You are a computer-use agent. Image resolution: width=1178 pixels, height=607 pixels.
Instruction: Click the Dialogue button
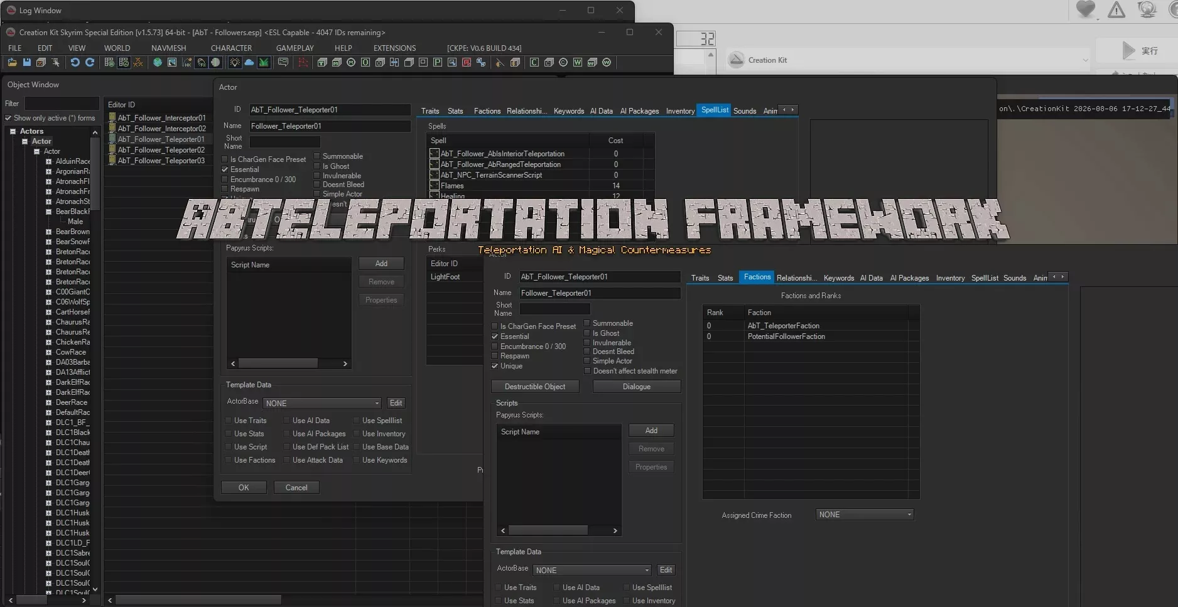pyautogui.click(x=637, y=387)
